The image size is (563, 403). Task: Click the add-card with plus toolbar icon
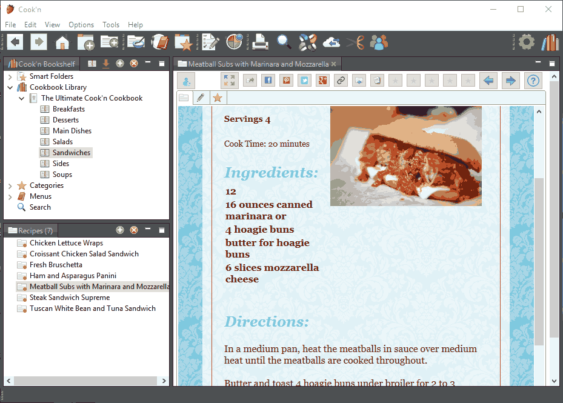pyautogui.click(x=110, y=42)
